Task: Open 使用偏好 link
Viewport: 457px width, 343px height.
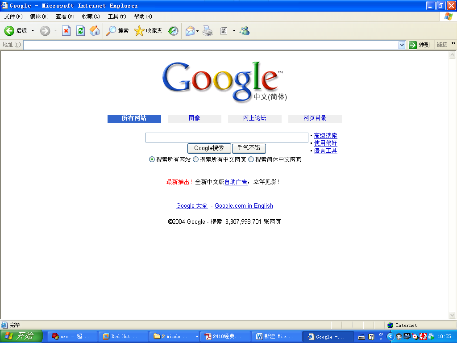Action: click(325, 143)
